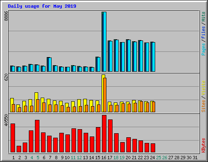
Task: Click day 12 on the x-axis
Action: [x=79, y=158]
